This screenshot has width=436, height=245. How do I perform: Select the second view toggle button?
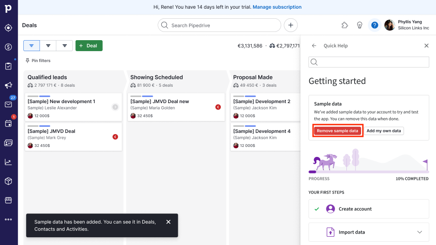(48, 46)
